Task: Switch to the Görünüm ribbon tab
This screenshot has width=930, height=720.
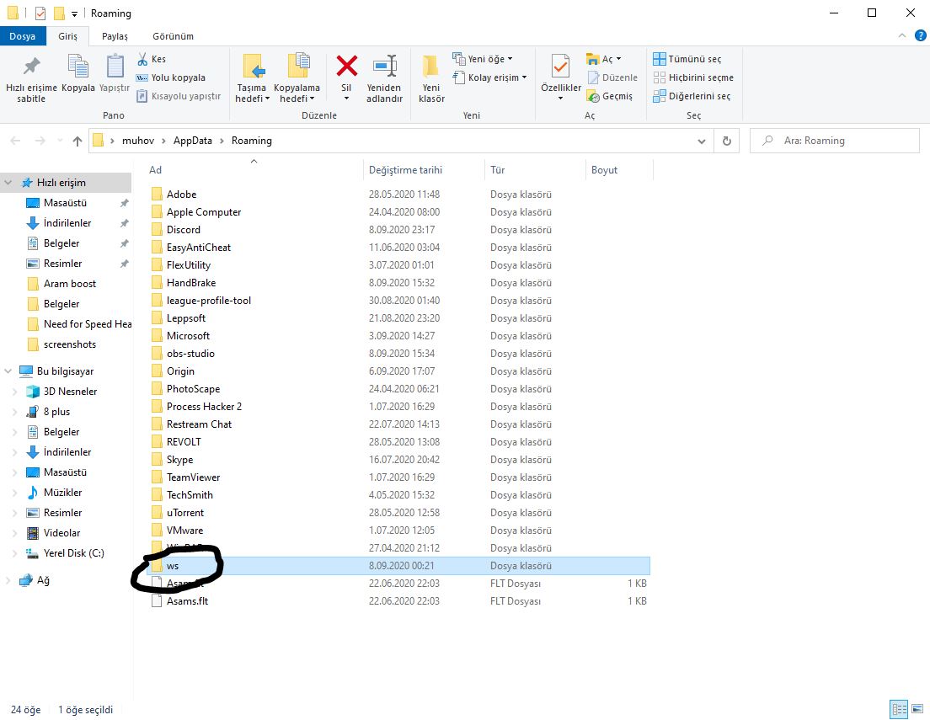Action: point(173,36)
